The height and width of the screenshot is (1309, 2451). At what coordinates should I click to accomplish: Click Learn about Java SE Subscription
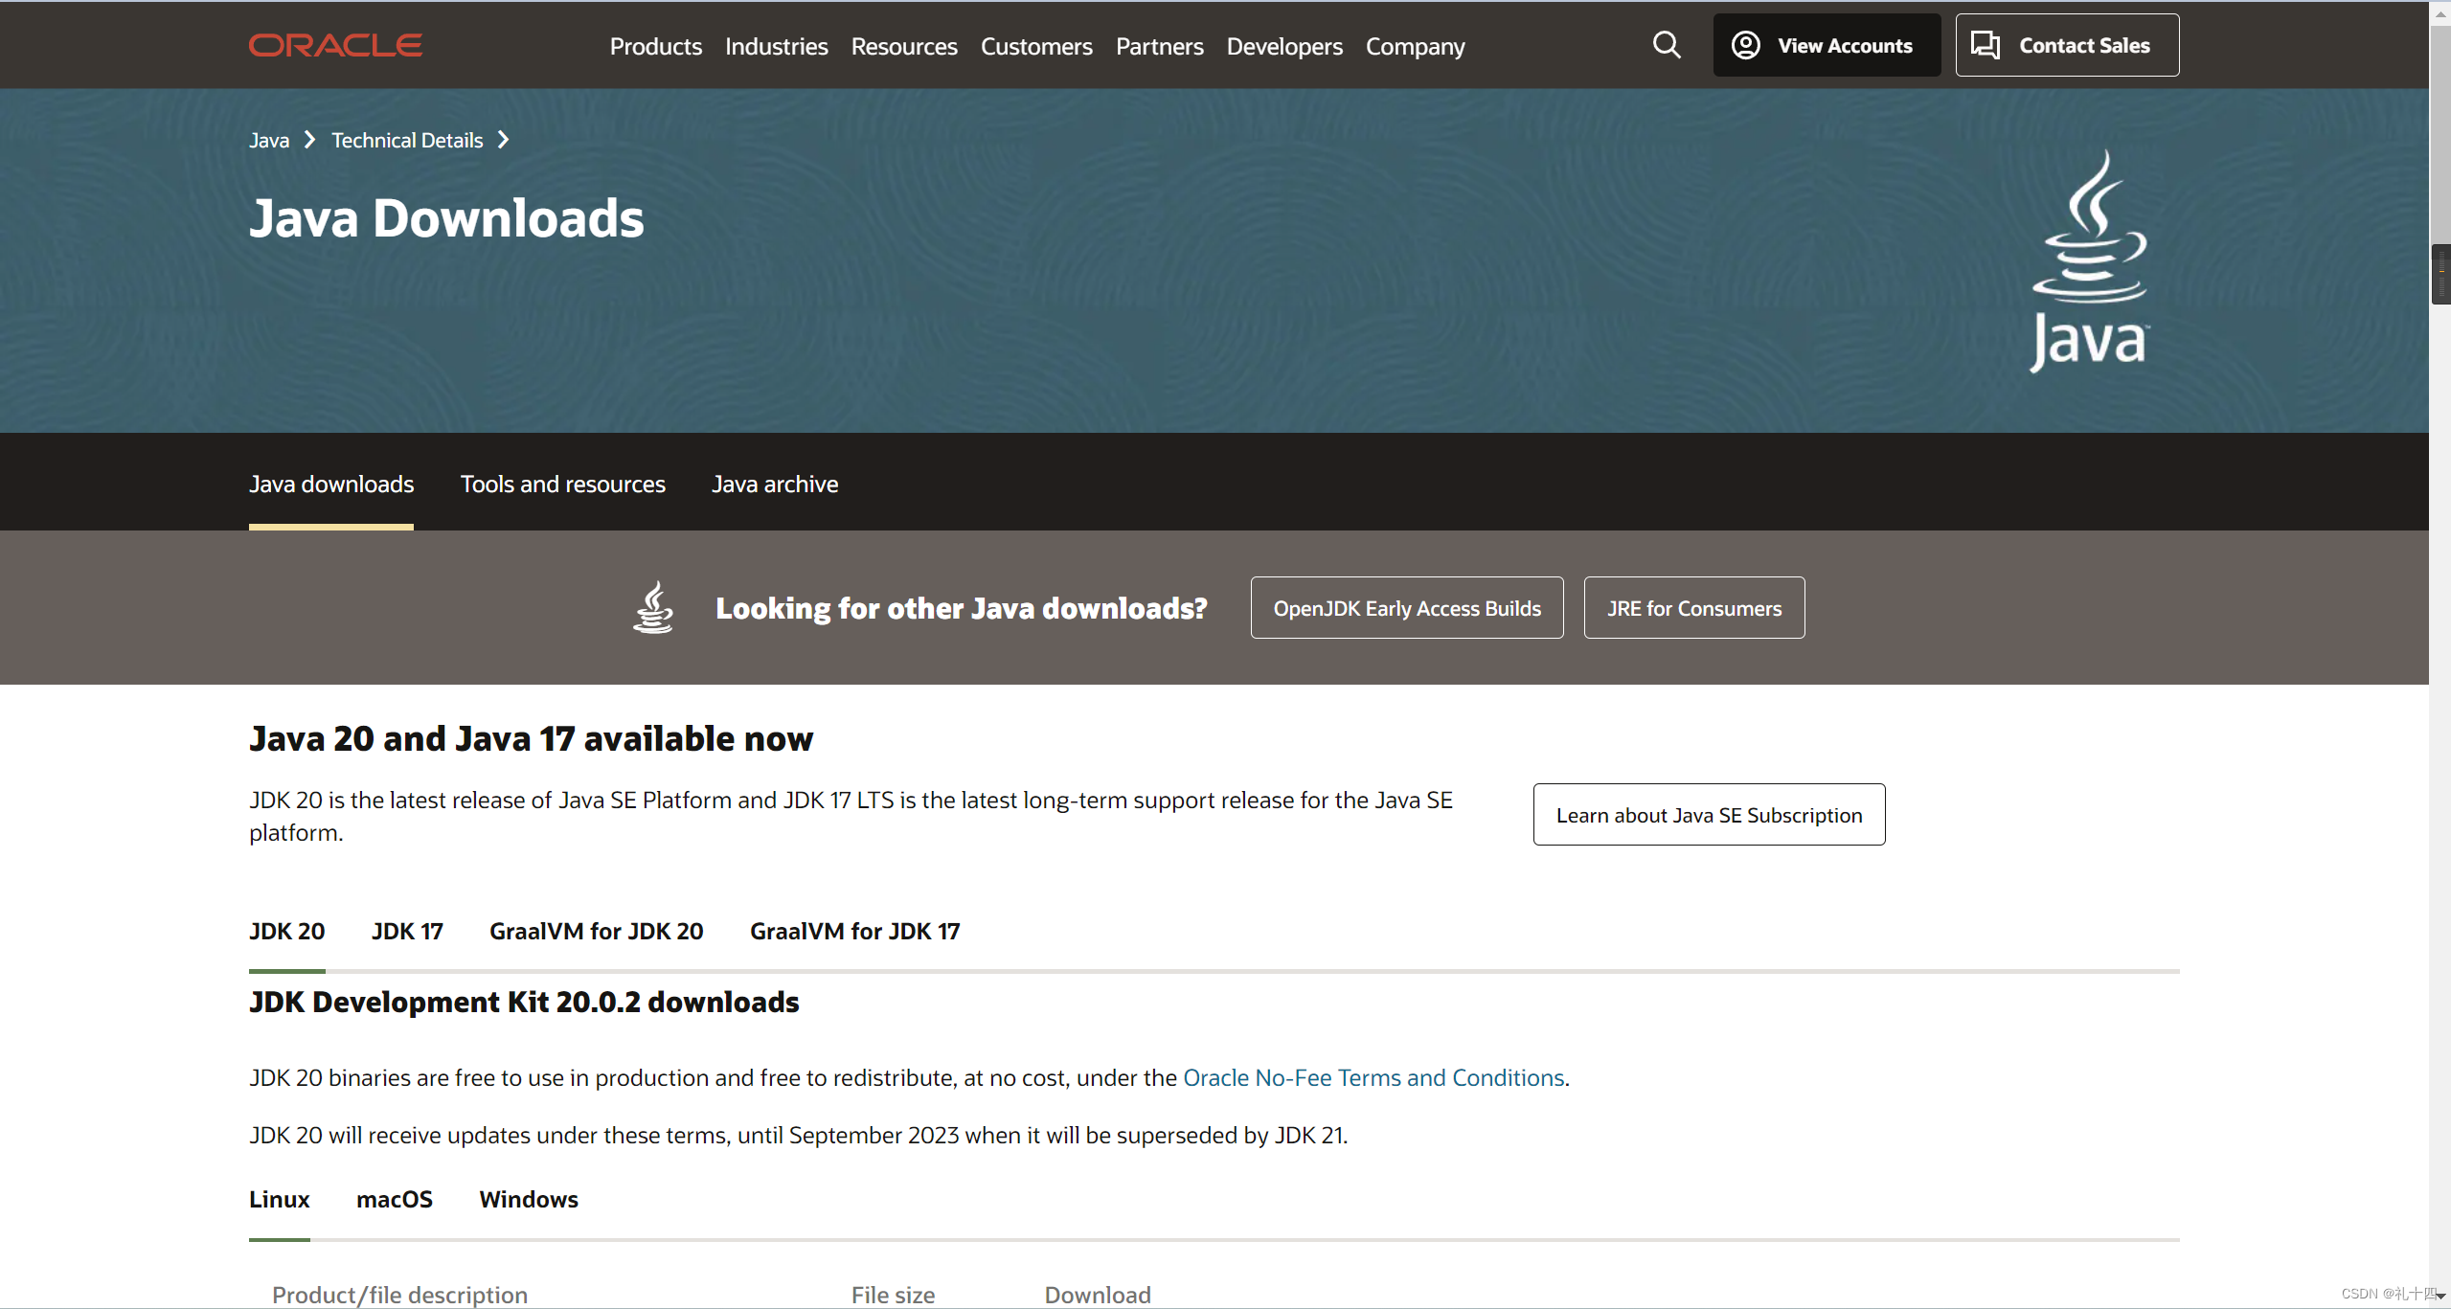coord(1709,814)
